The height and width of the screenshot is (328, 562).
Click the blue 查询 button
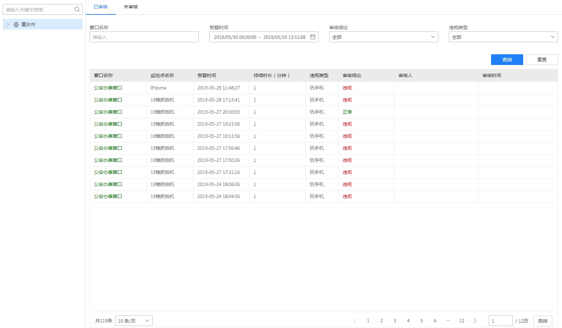(507, 60)
